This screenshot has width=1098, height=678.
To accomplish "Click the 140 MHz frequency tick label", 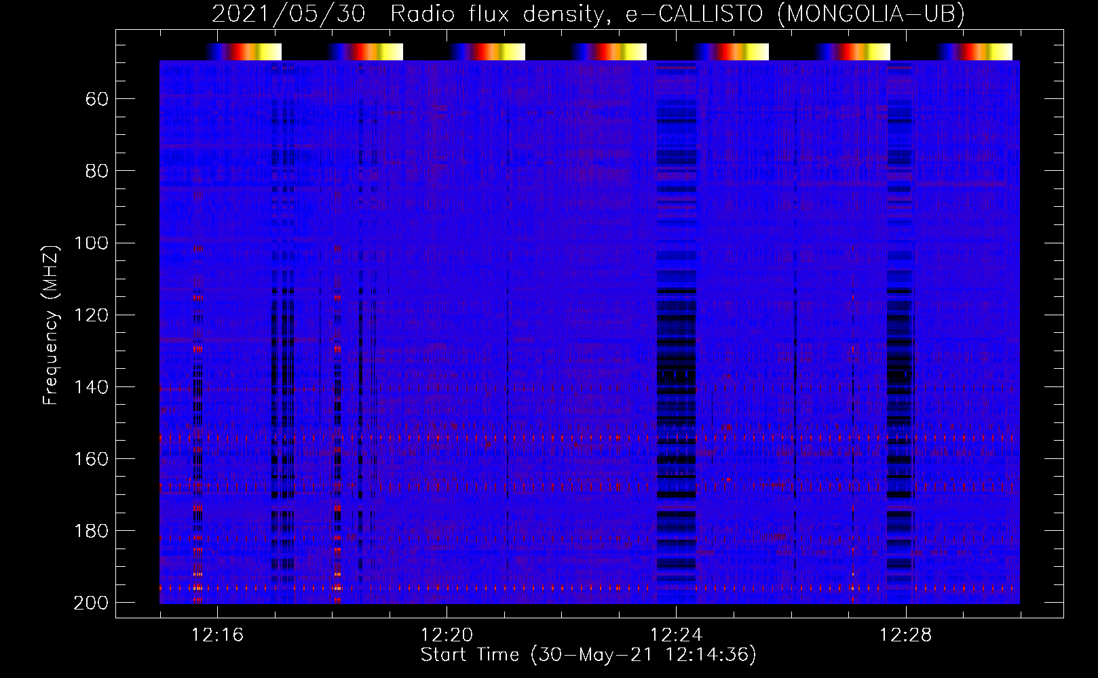I will (91, 386).
